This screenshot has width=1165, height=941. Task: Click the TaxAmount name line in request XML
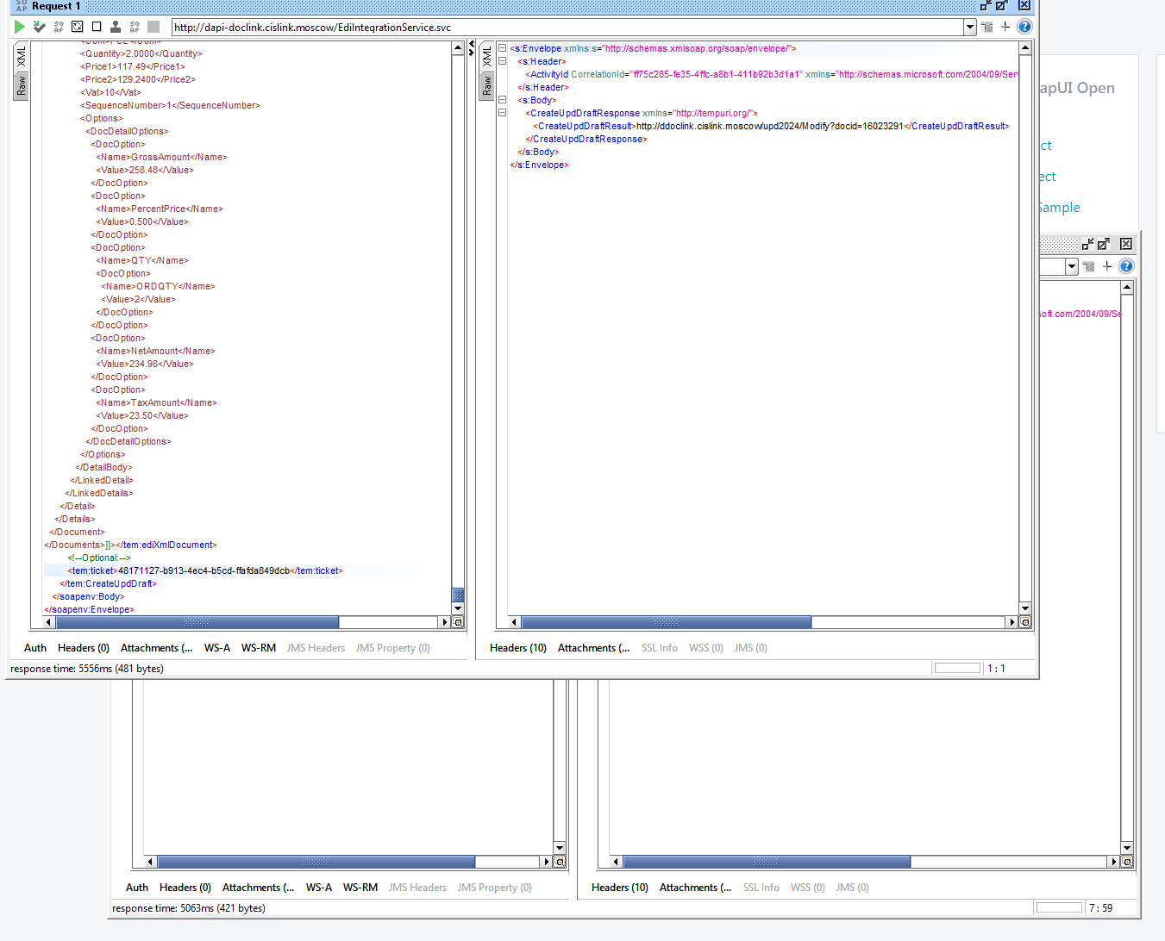[x=156, y=402]
